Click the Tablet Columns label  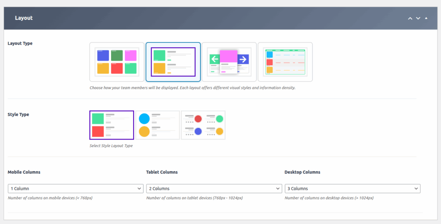162,172
